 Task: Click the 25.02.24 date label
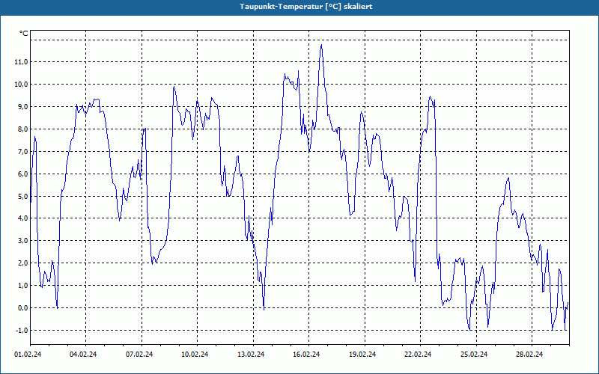[x=474, y=355]
